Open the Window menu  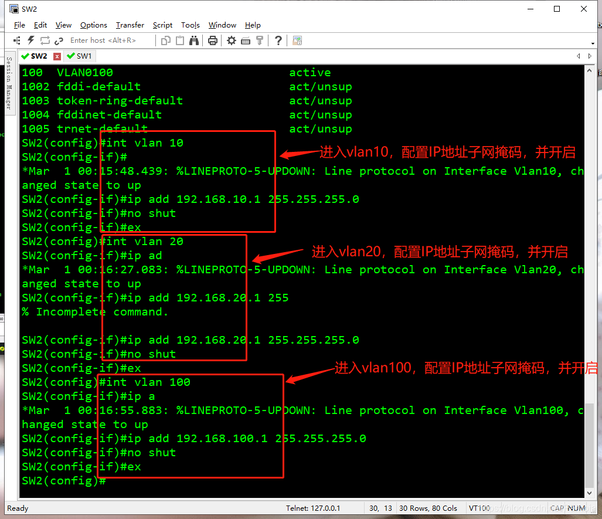tap(222, 25)
